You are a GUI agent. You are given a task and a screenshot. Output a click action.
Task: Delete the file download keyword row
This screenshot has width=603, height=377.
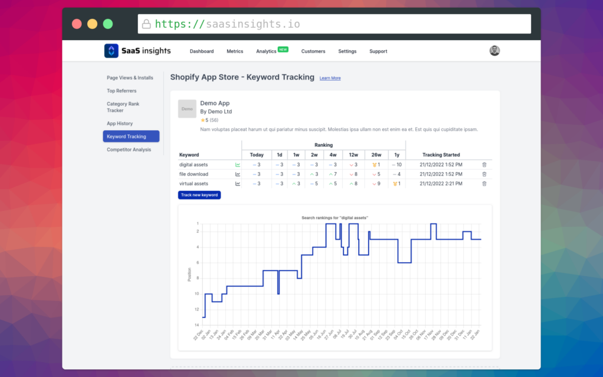coord(484,174)
